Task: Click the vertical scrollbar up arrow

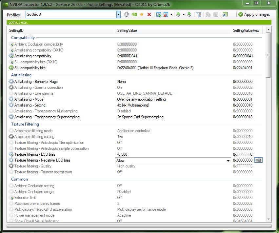Action: (269, 29)
